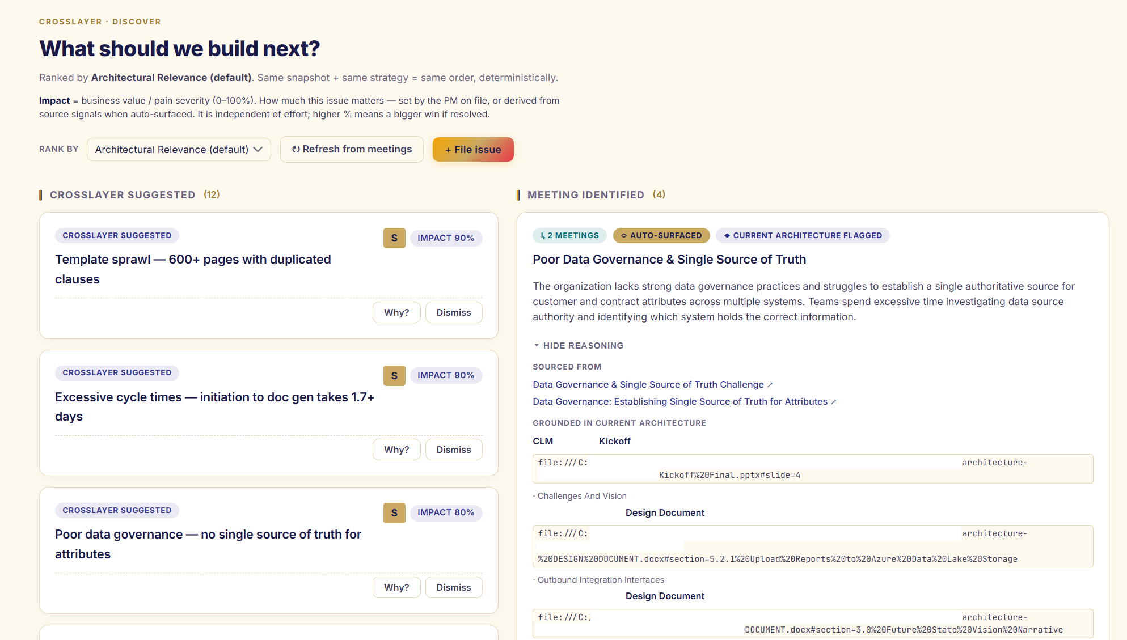Click the S severity badge on Template sprawl card

394,238
